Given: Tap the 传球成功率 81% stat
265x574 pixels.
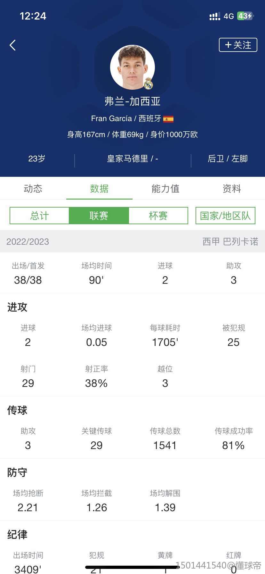Looking at the screenshot, I should pyautogui.click(x=233, y=439).
